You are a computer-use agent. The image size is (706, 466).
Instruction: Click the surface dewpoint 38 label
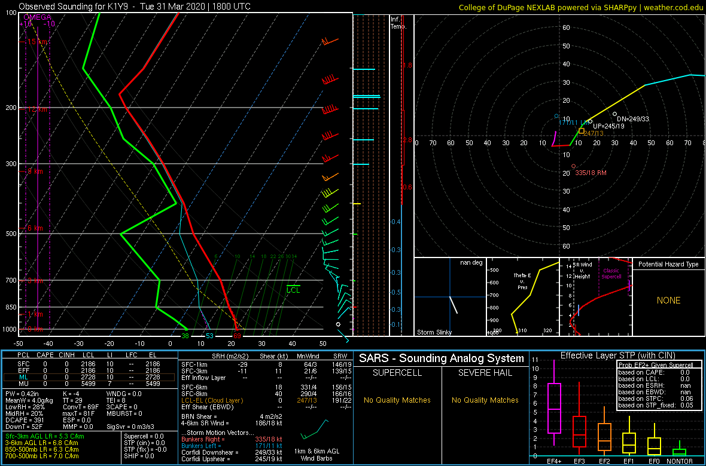tap(185, 336)
